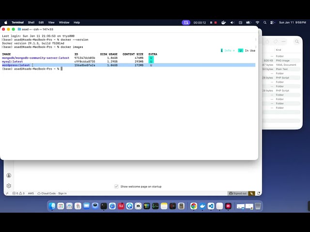Screen dimensions: 310x232
Task: Toggle Show welcome page on startup checkbox
Action: click(116, 187)
